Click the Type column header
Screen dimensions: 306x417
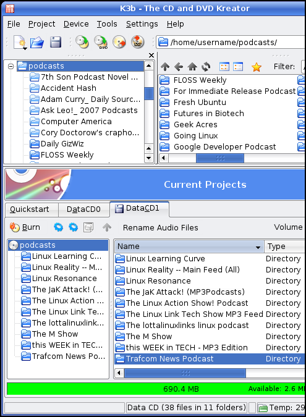click(285, 246)
